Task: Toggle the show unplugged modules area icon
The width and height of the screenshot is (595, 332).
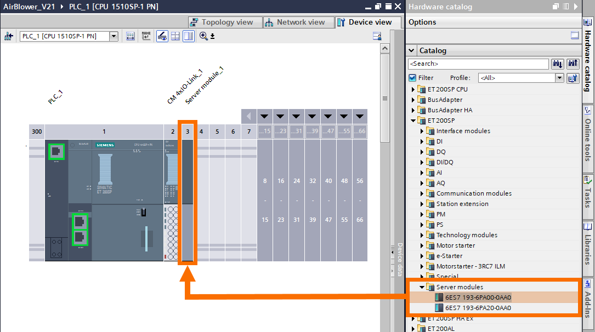Action: coord(189,36)
